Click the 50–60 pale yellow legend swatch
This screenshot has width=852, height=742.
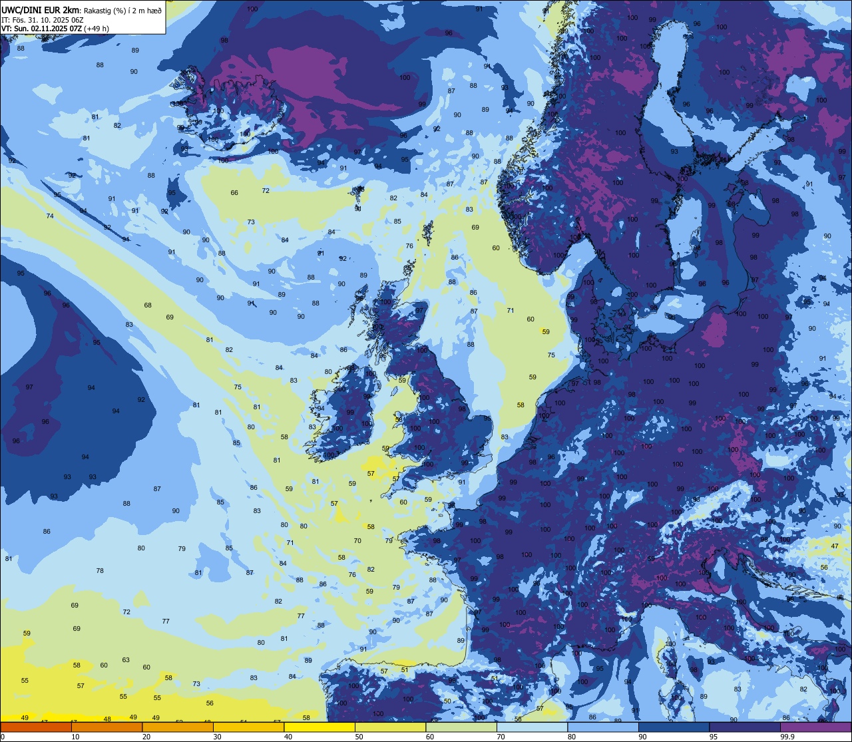[391, 727]
